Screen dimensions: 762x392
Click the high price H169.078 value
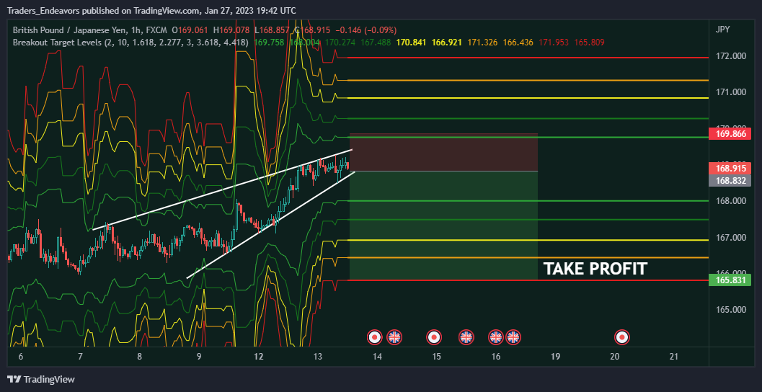pyautogui.click(x=233, y=30)
